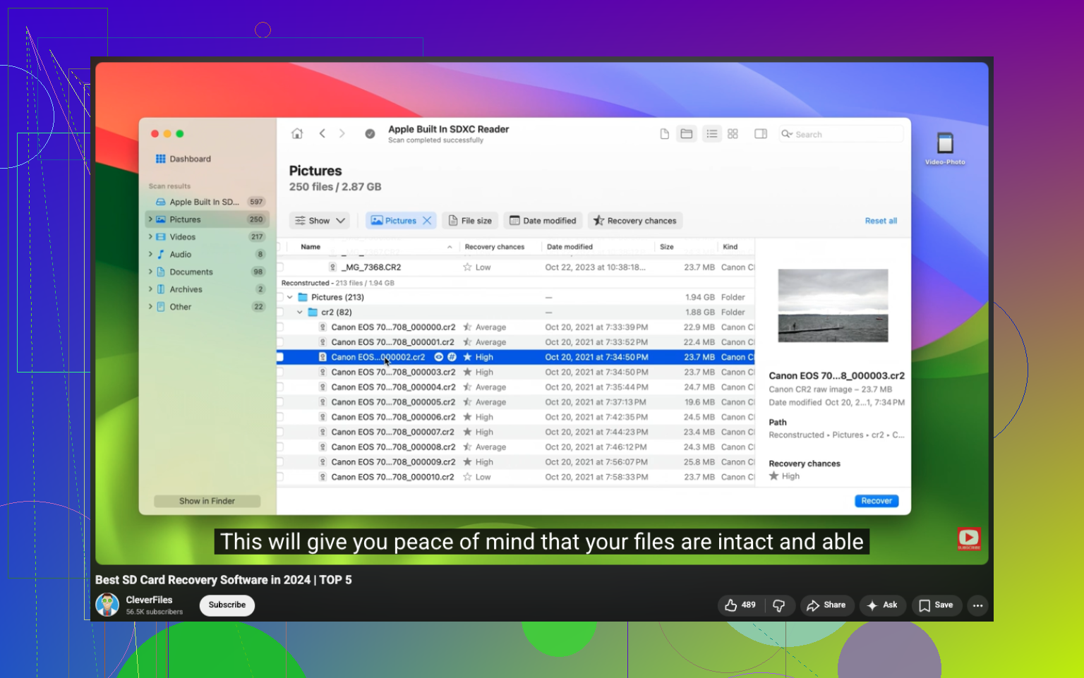Click the lake photo preview thumbnail

point(833,305)
